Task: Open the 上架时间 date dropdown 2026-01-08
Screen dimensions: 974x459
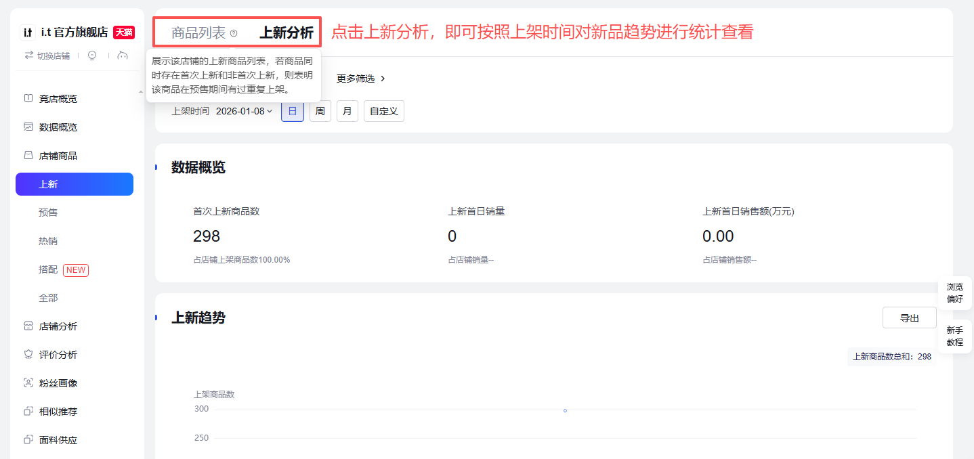Action: click(245, 111)
